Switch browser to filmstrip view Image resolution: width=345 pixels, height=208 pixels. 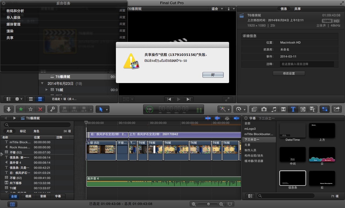pos(31,99)
